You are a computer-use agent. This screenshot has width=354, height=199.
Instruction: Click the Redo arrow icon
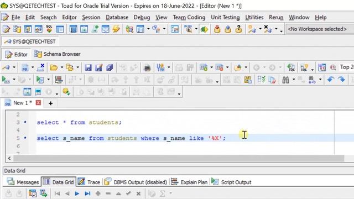pos(341,80)
